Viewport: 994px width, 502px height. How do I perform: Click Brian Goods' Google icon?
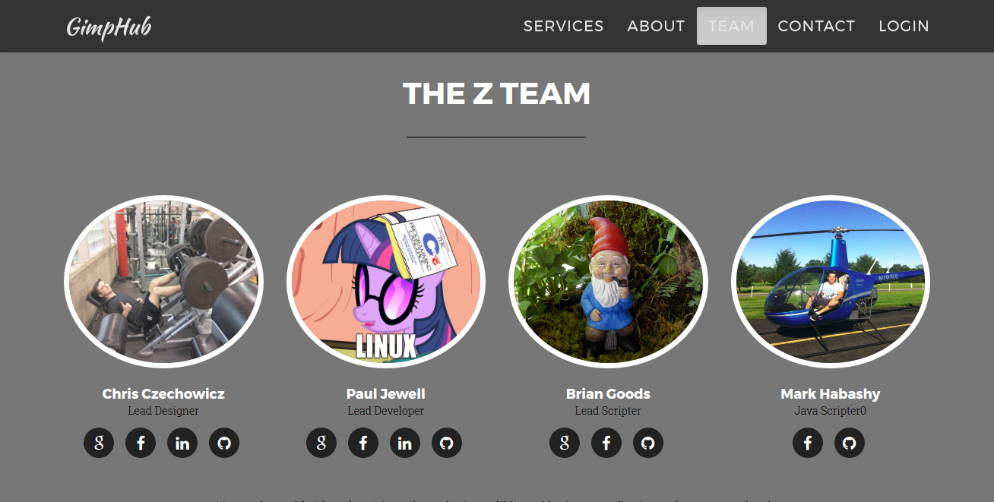point(565,443)
